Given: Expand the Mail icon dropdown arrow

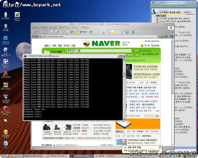Looking at the screenshot, I should 99,32.
